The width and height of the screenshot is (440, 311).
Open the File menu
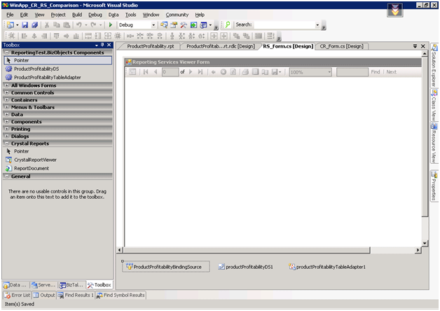[10, 15]
